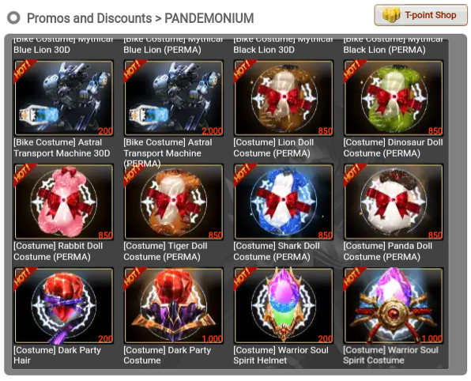Open the Mythical Black Lion (PERMA) label
Viewport: 471px width, 381px height.
(x=394, y=45)
